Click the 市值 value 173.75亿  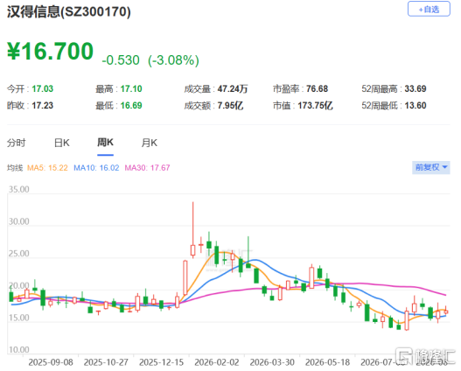[315, 106]
